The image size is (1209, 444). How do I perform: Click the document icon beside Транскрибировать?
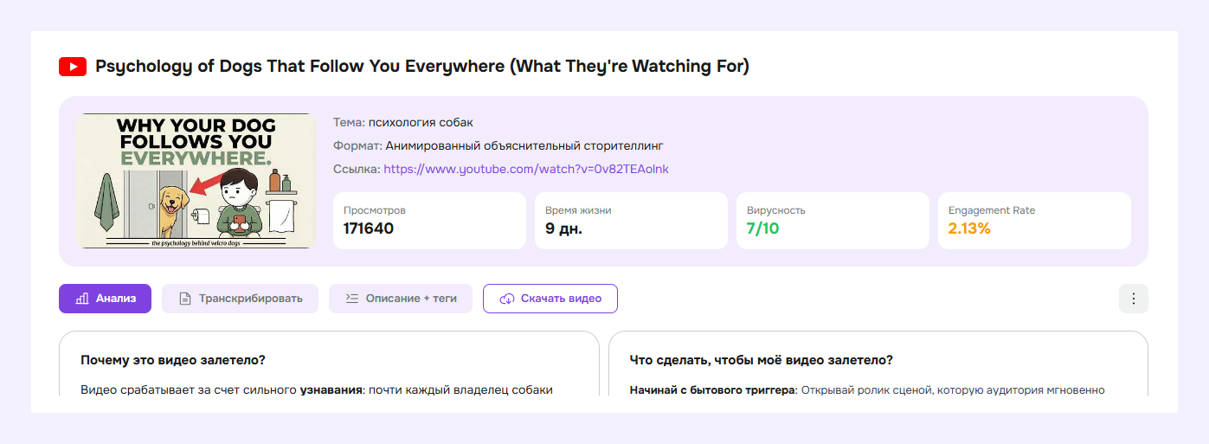coord(184,299)
